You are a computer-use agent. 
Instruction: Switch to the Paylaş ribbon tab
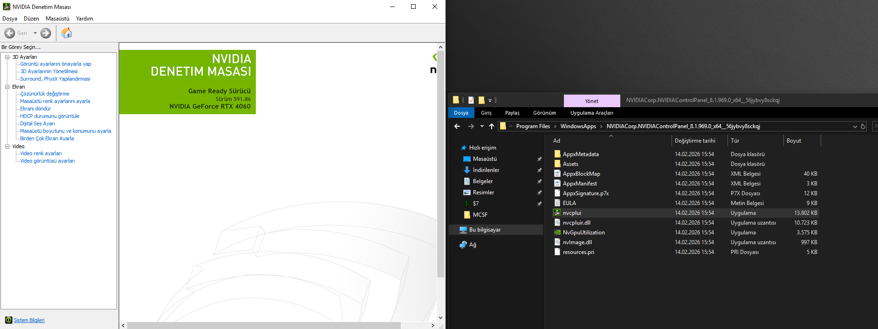[x=512, y=113]
